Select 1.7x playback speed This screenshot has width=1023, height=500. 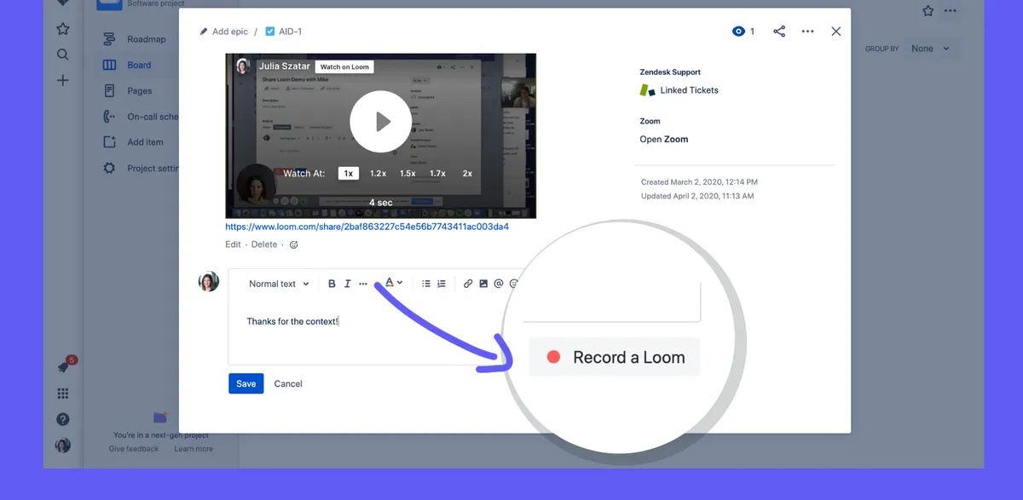[x=437, y=173]
